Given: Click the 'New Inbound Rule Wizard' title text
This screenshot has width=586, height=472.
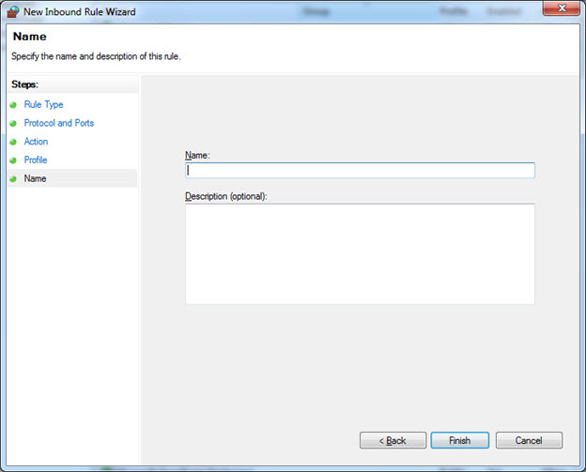Looking at the screenshot, I should click(x=80, y=12).
